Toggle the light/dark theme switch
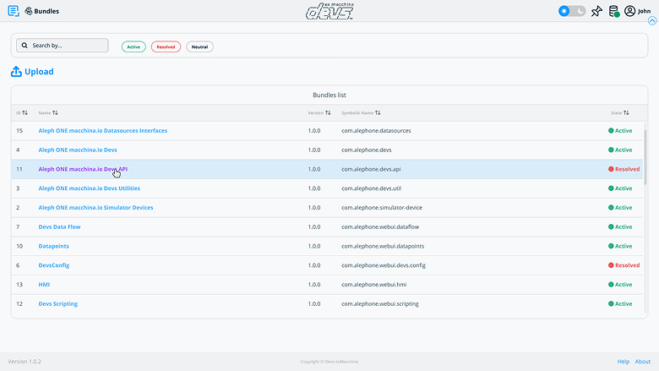The image size is (659, 371). pyautogui.click(x=572, y=11)
